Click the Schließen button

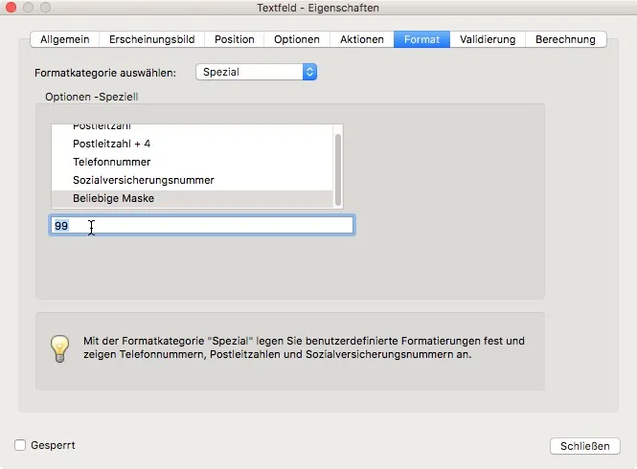(x=585, y=446)
